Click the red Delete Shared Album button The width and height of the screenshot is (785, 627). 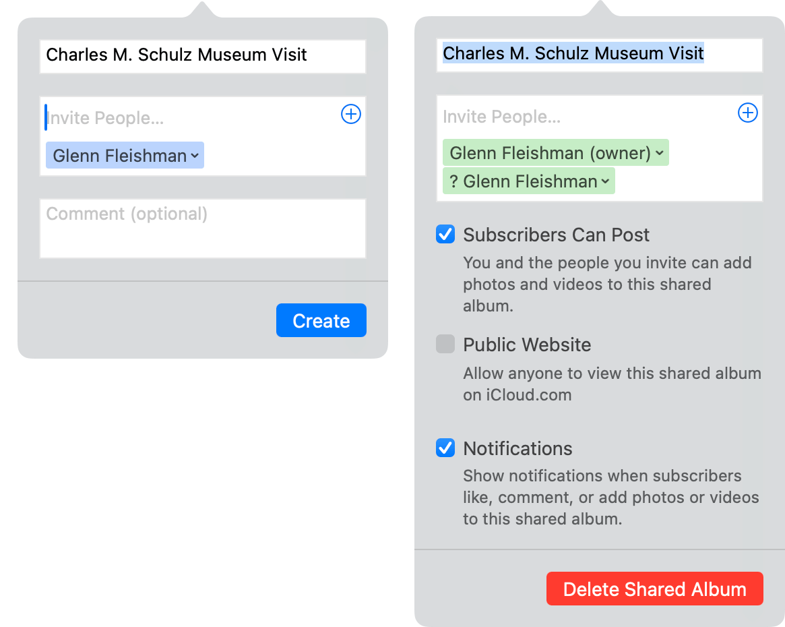tap(654, 589)
